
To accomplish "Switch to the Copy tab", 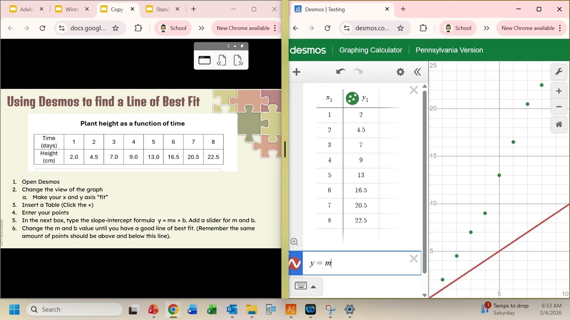I will [x=117, y=9].
